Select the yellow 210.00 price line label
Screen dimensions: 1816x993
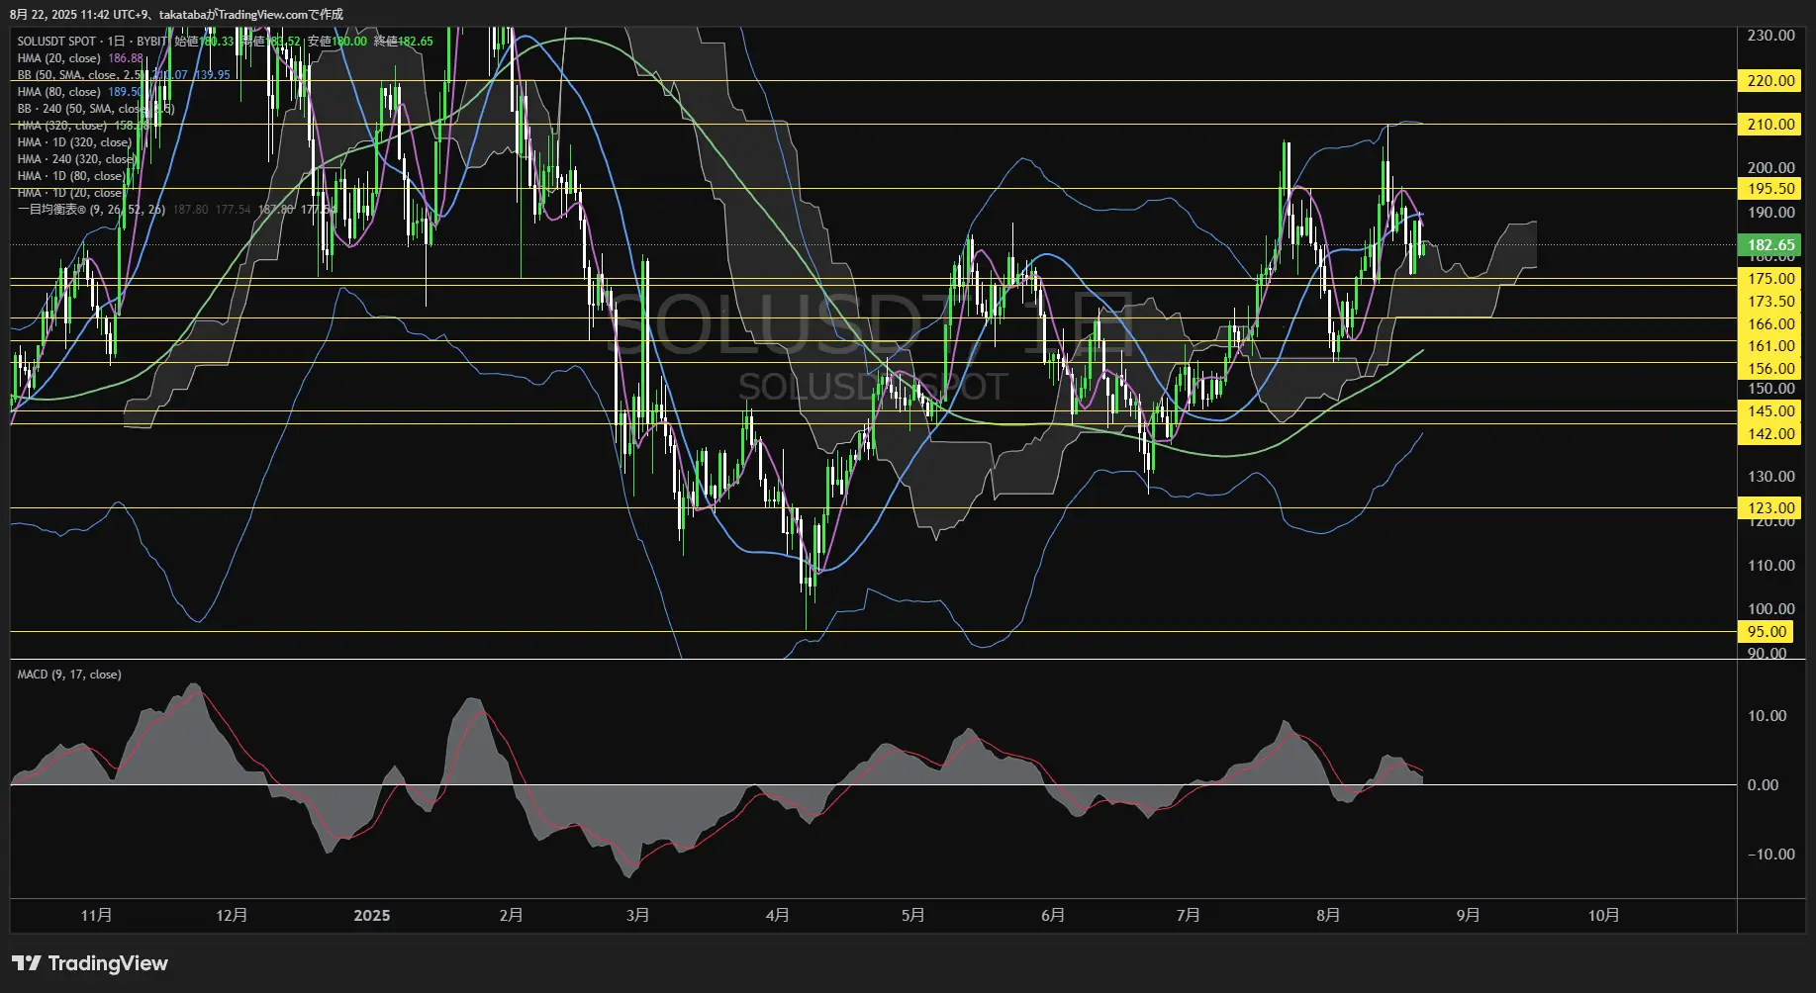coord(1770,125)
